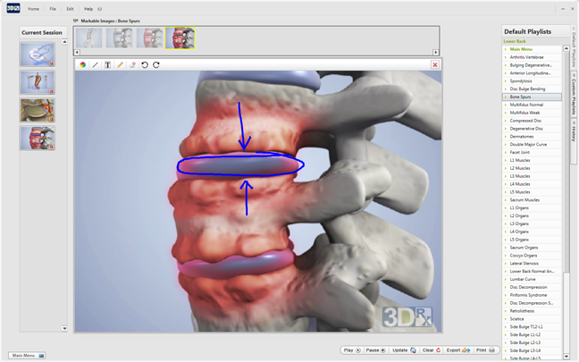Click Current Session scroll up arrow
This screenshot has height=362, width=579.
point(64,42)
